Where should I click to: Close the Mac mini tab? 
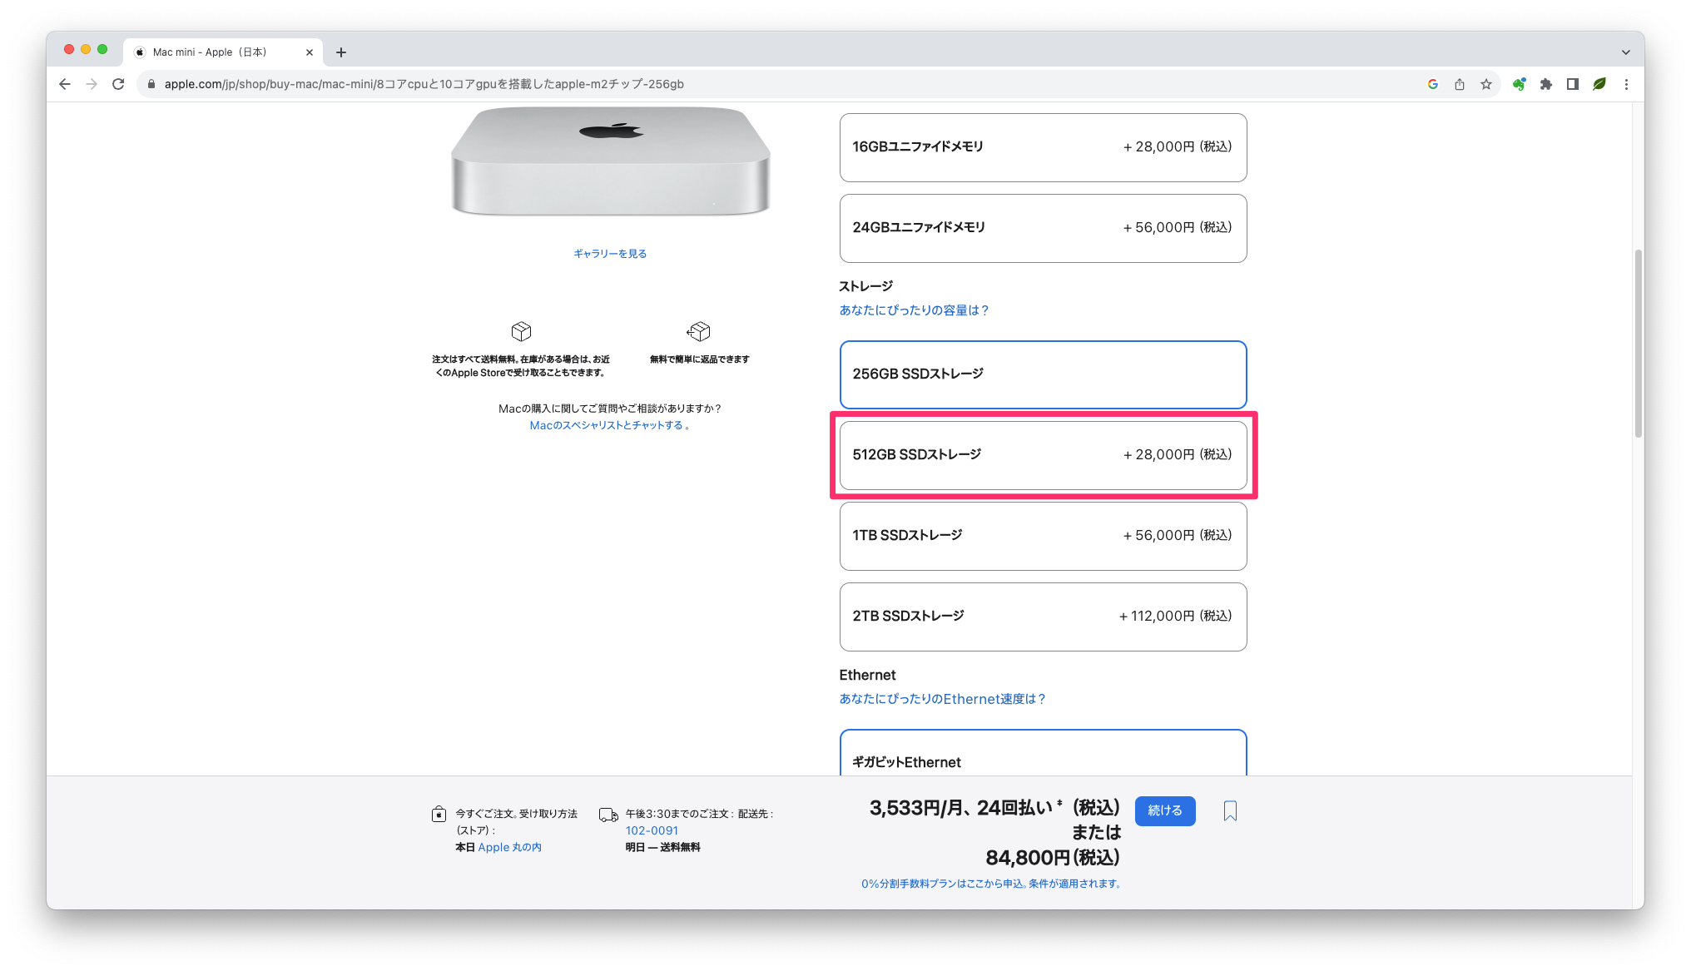tap(310, 52)
